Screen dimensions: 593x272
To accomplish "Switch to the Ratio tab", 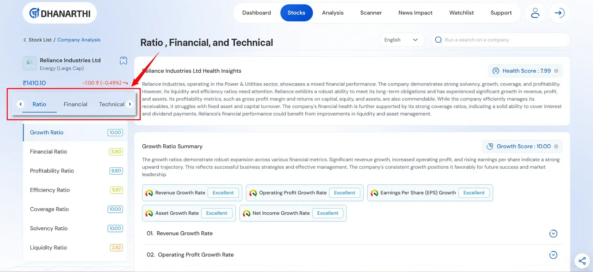I will [39, 104].
